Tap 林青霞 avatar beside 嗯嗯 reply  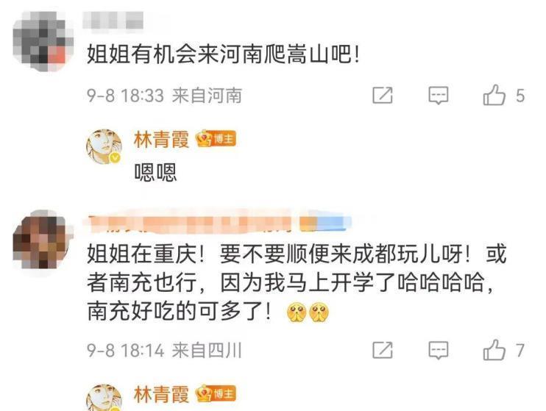(104, 146)
